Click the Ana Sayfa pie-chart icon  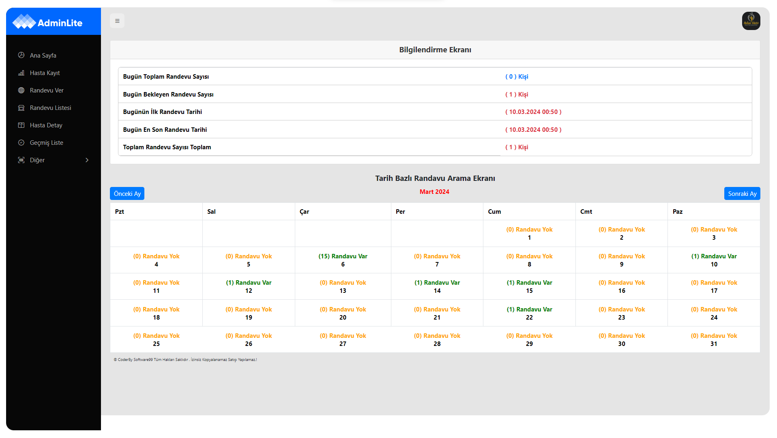[x=21, y=55]
